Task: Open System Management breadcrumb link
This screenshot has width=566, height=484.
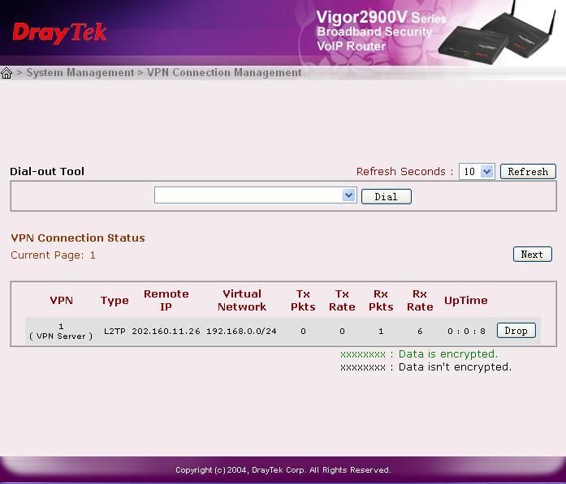Action: pyautogui.click(x=80, y=72)
